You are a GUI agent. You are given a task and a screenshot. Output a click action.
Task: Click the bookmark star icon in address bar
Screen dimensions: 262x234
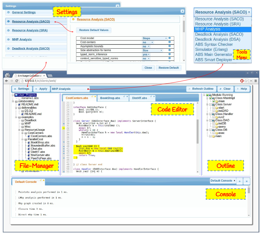(x=246, y=81)
